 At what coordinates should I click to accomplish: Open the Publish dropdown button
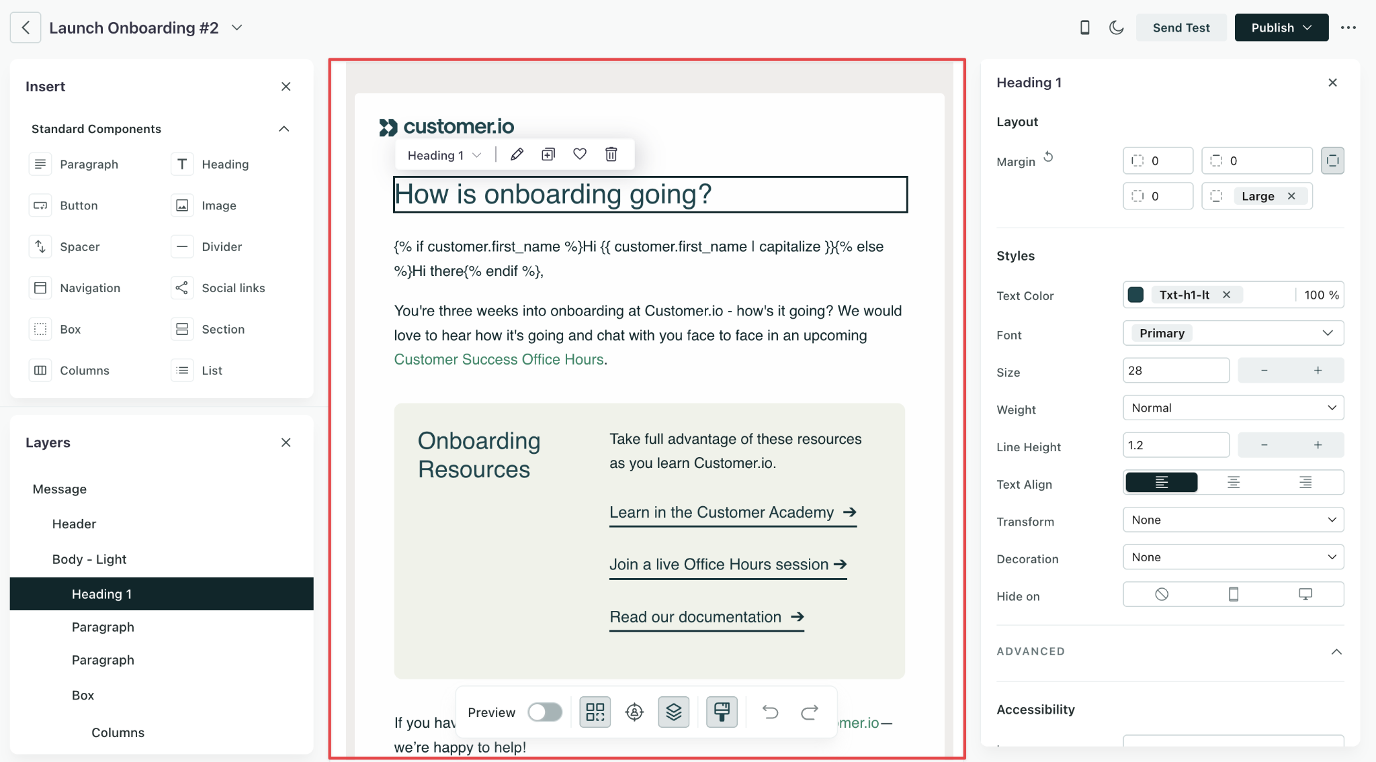(x=1281, y=28)
